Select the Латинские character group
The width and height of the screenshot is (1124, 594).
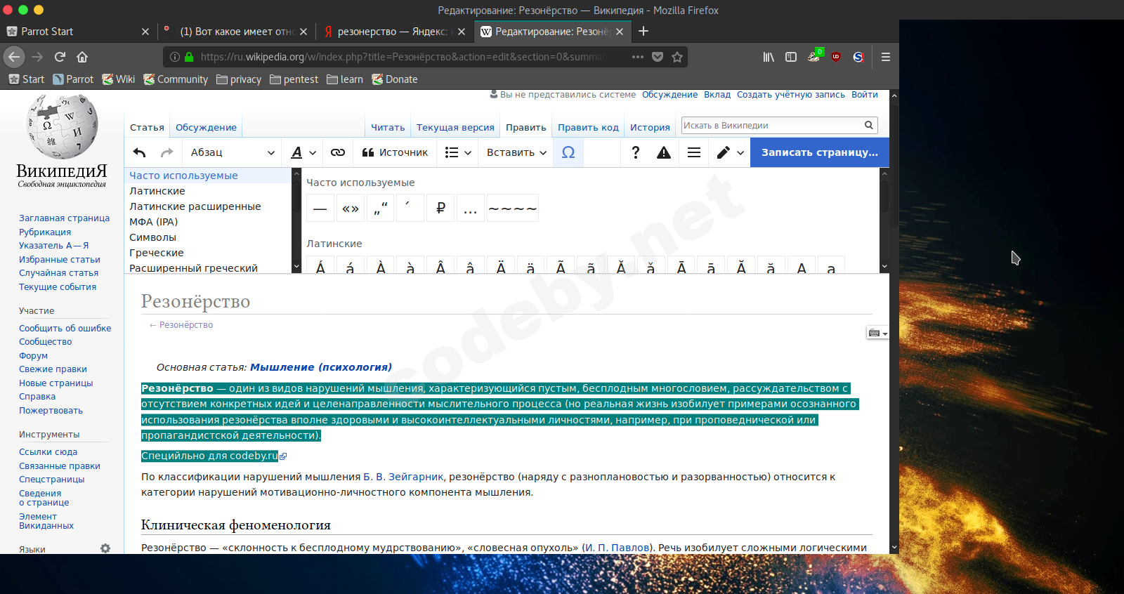coord(208,191)
